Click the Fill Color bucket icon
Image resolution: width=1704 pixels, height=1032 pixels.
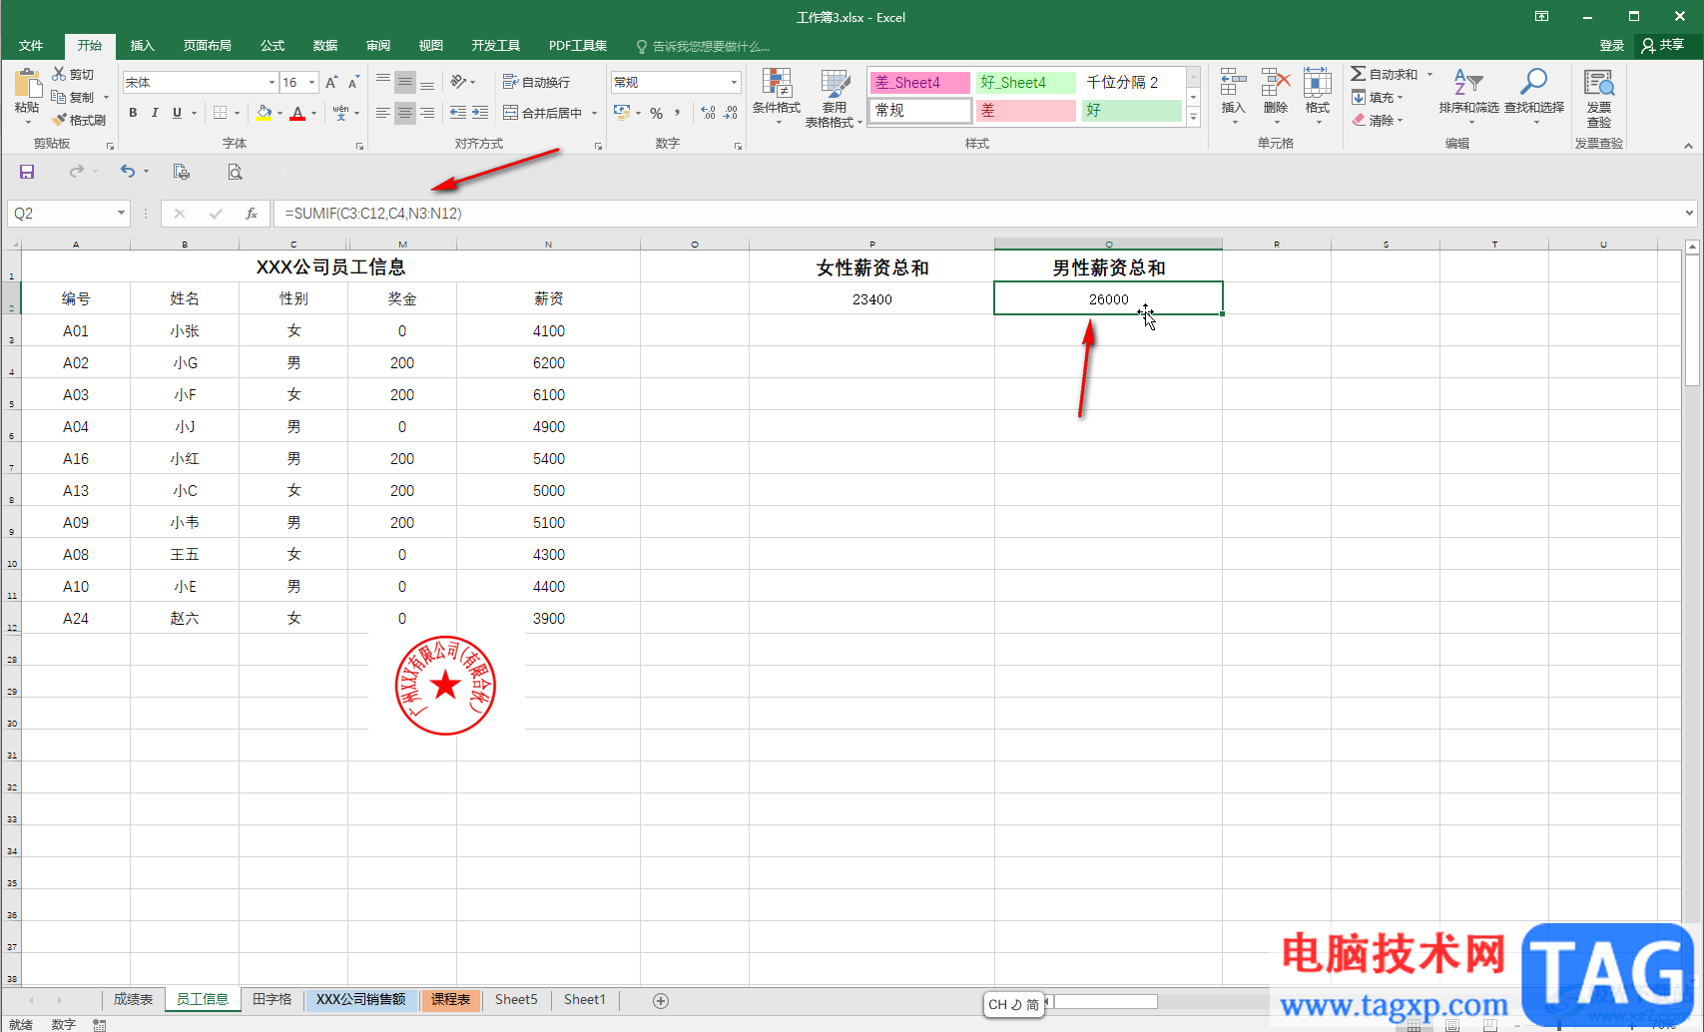[x=264, y=113]
